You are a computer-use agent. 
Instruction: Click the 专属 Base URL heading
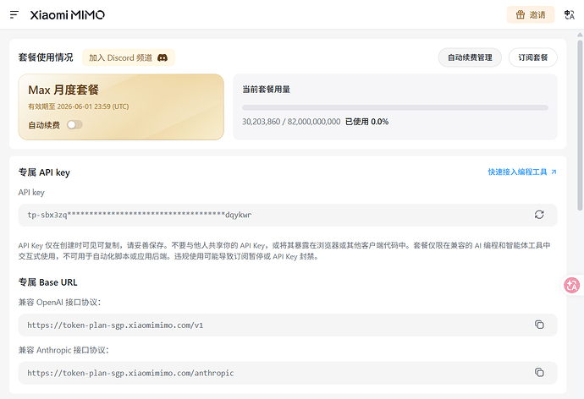coord(48,282)
